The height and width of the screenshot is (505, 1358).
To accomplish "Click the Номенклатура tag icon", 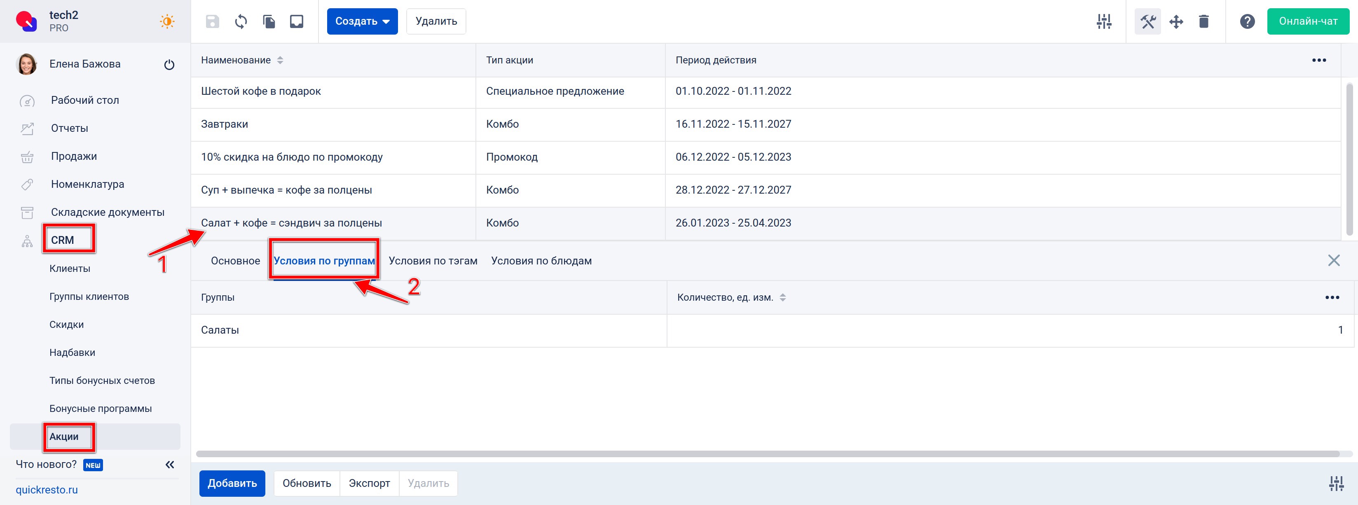I will [x=27, y=185].
